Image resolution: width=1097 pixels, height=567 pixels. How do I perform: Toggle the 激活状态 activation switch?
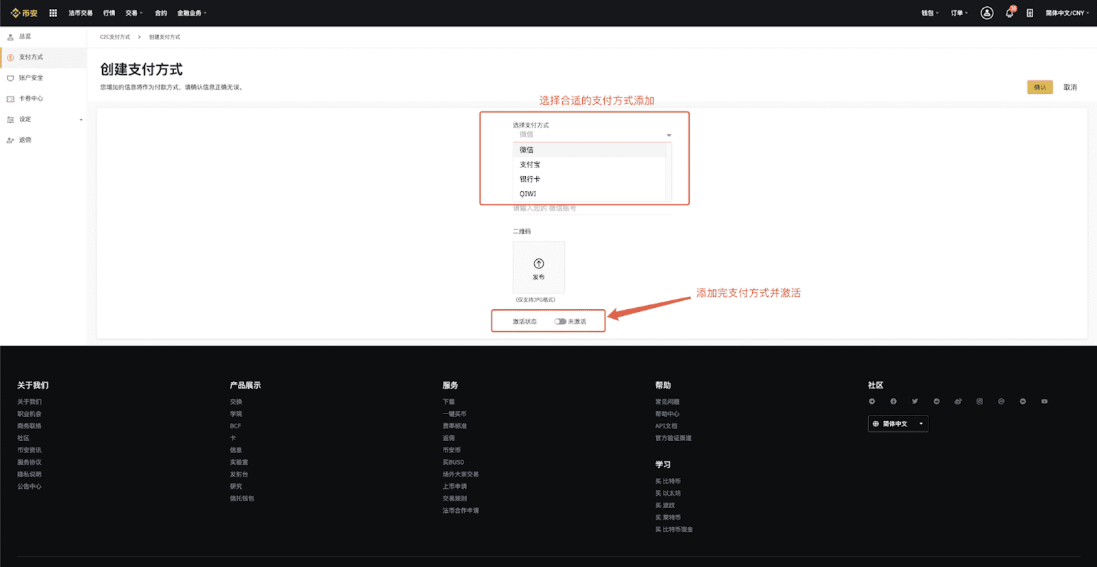point(560,322)
